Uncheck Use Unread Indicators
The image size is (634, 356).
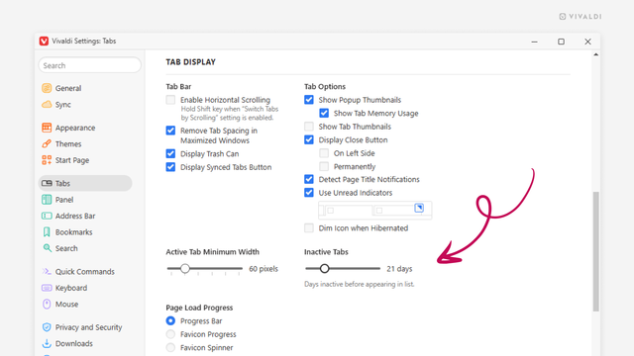(x=309, y=193)
